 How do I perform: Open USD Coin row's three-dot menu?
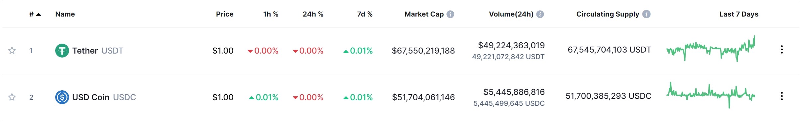[782, 96]
